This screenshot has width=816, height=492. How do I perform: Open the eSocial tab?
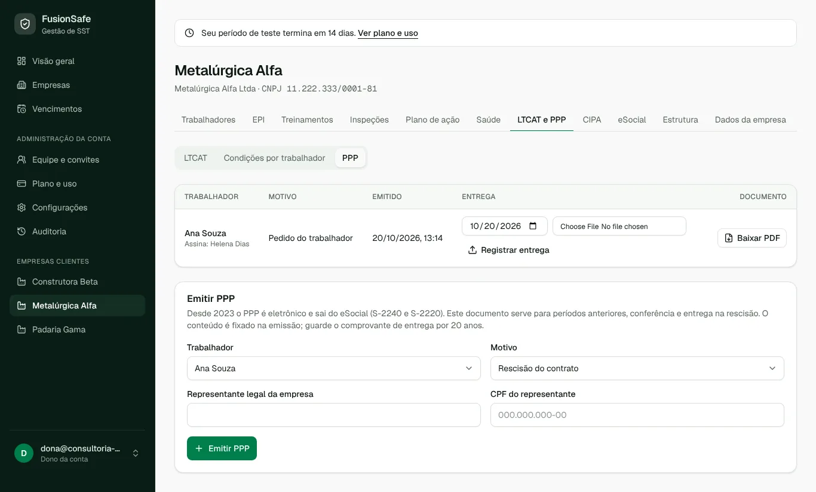632,120
